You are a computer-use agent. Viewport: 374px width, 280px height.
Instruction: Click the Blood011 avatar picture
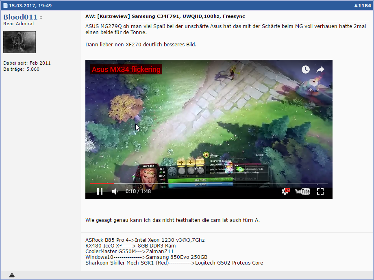coord(20,42)
